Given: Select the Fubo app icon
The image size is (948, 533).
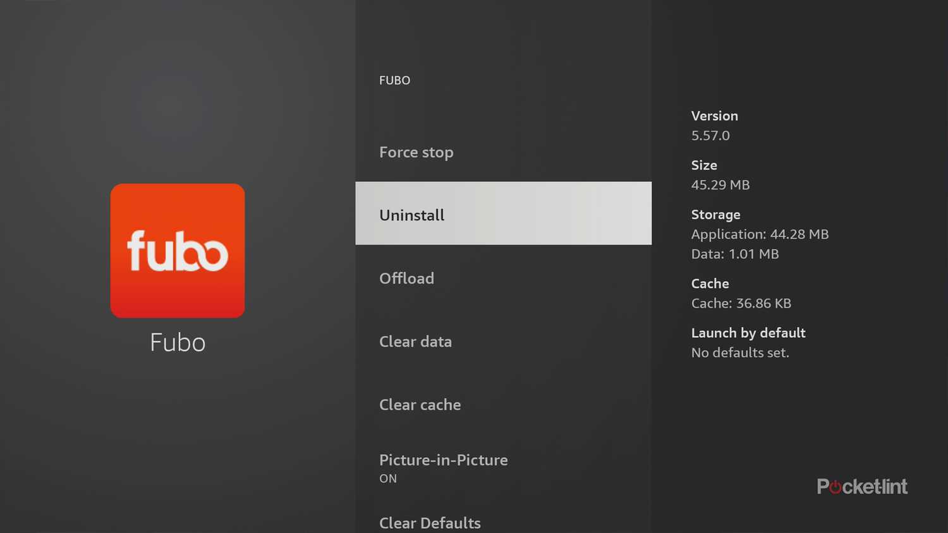Looking at the screenshot, I should [178, 251].
